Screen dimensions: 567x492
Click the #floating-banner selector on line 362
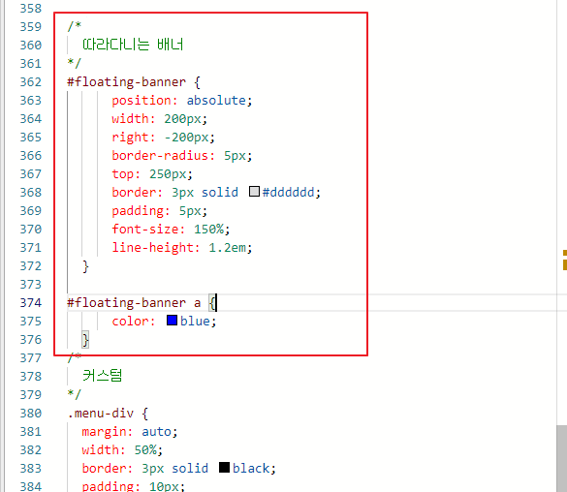coord(127,82)
